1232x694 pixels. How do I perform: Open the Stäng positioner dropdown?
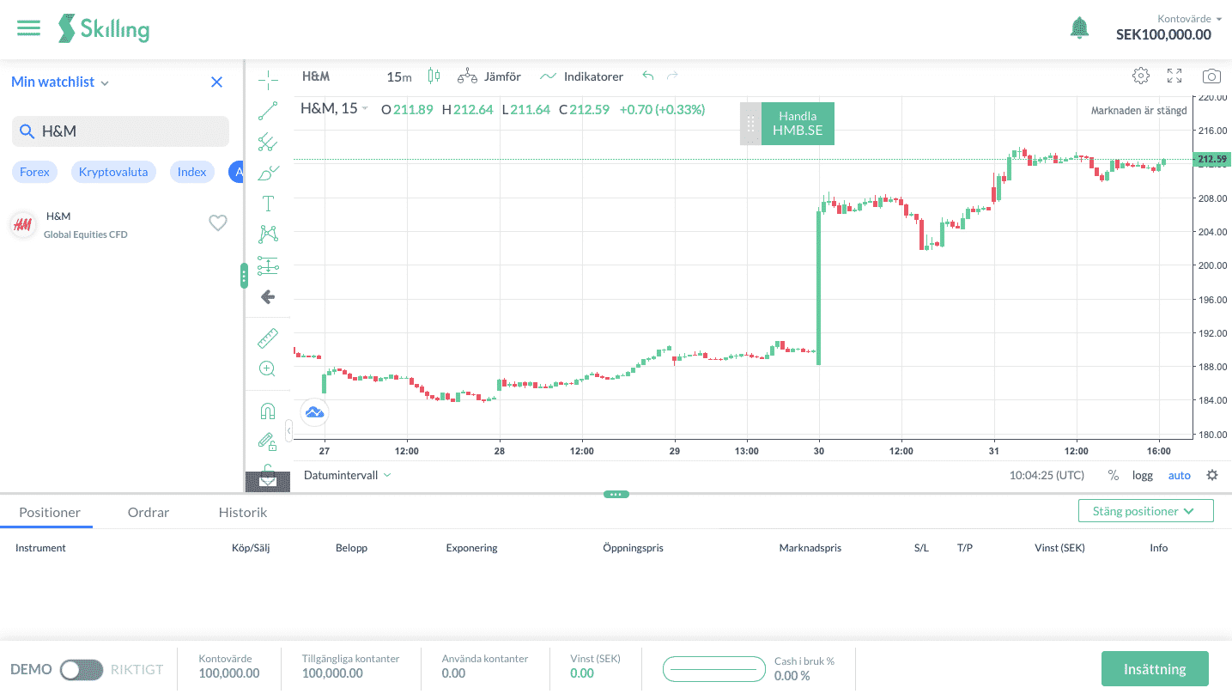(1145, 511)
